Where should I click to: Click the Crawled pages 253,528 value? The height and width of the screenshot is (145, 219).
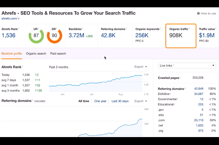point(198,78)
